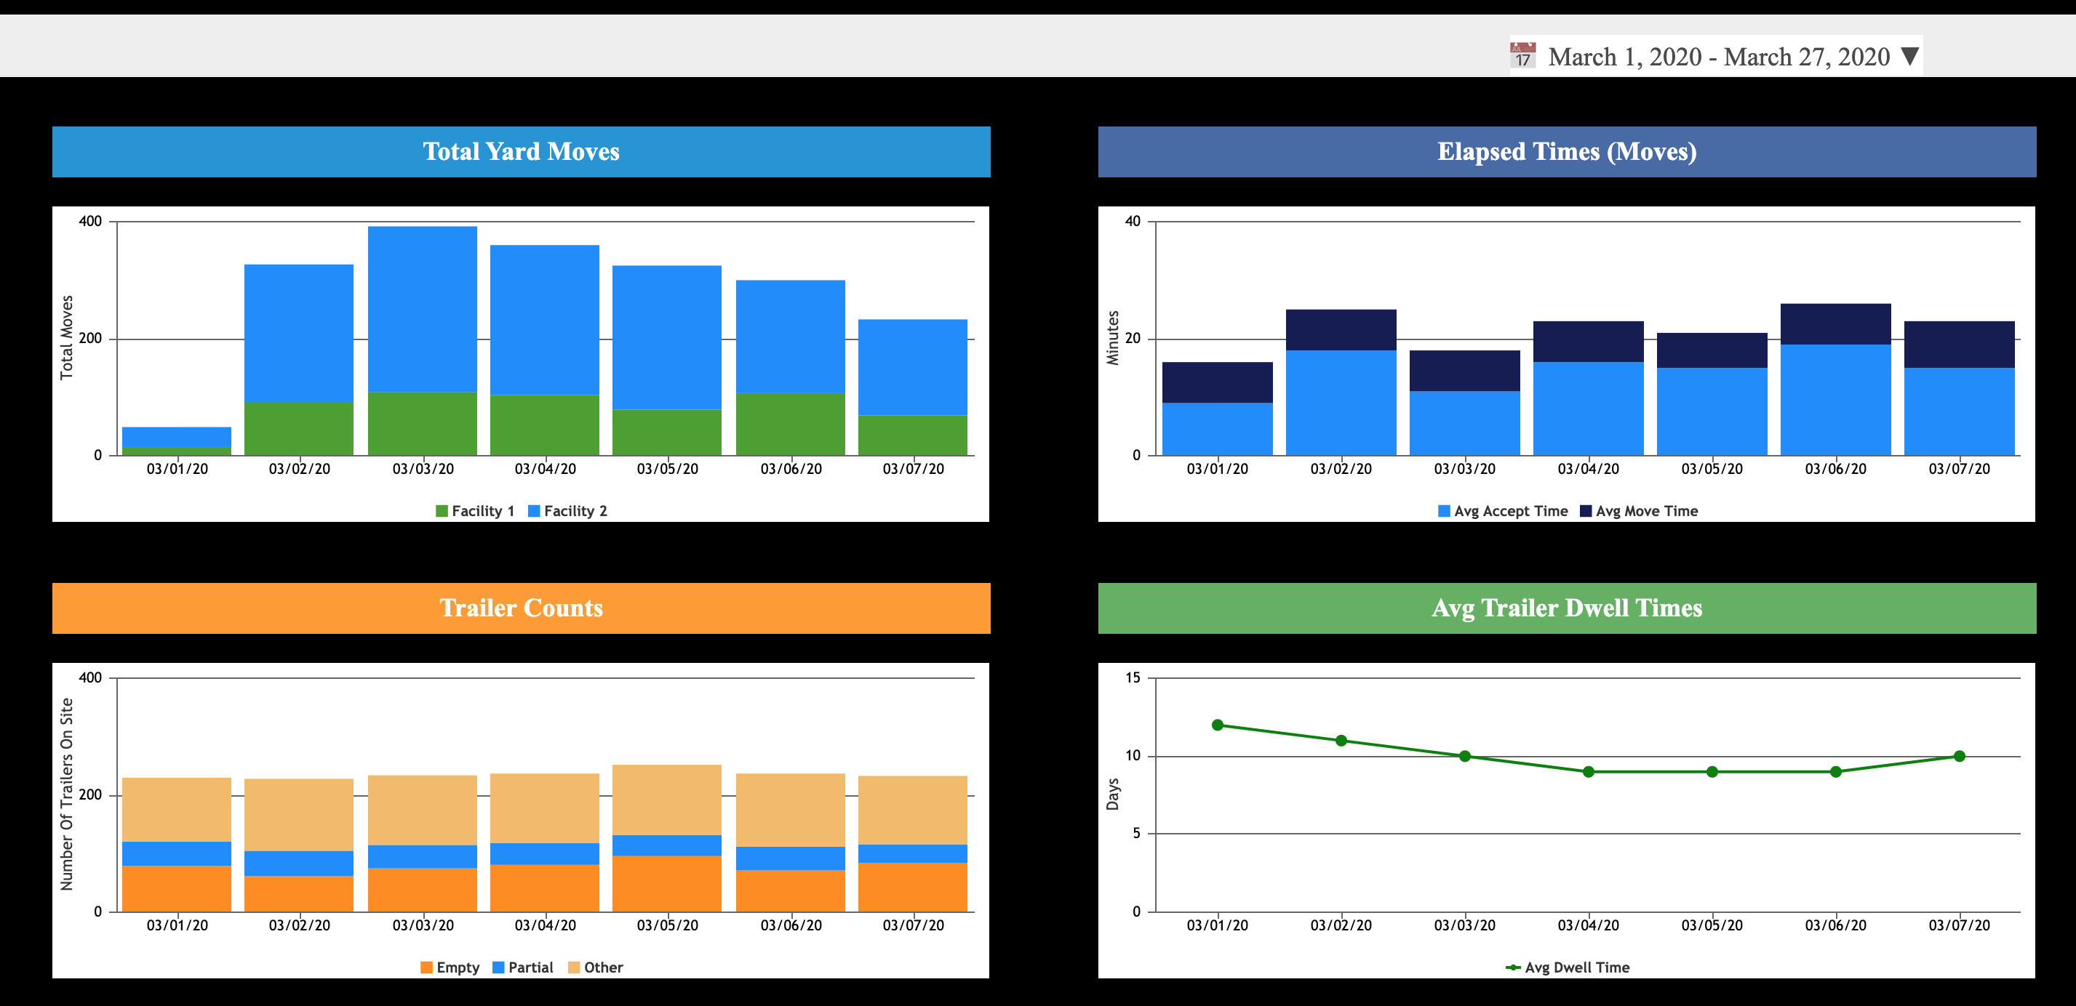
Task: Open the March 1 - March 27 date selector
Action: point(1718,57)
